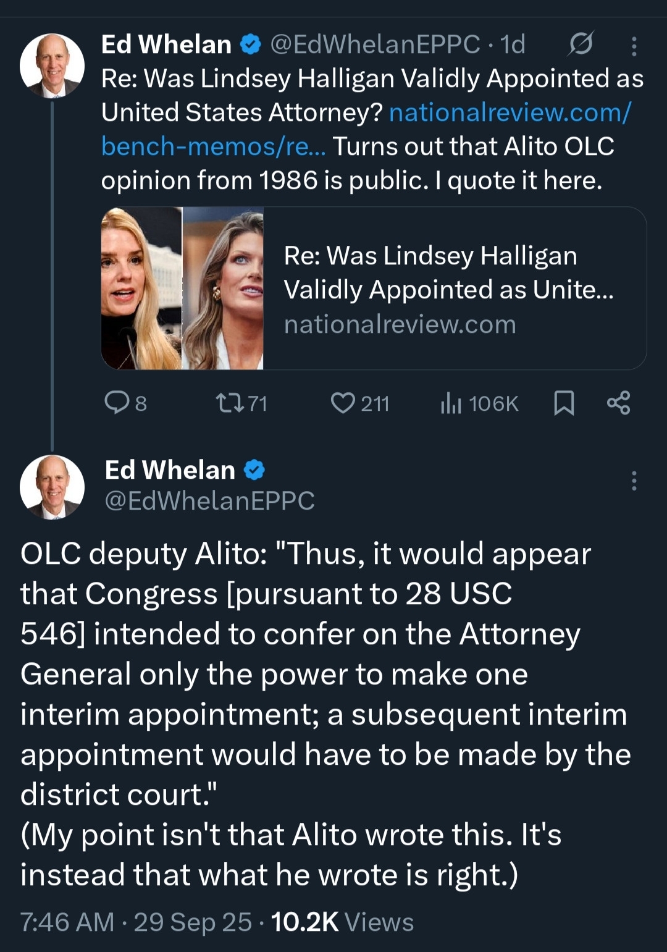This screenshot has height=952, width=667.
Task: Open the National Review link card title
Action: point(448,272)
